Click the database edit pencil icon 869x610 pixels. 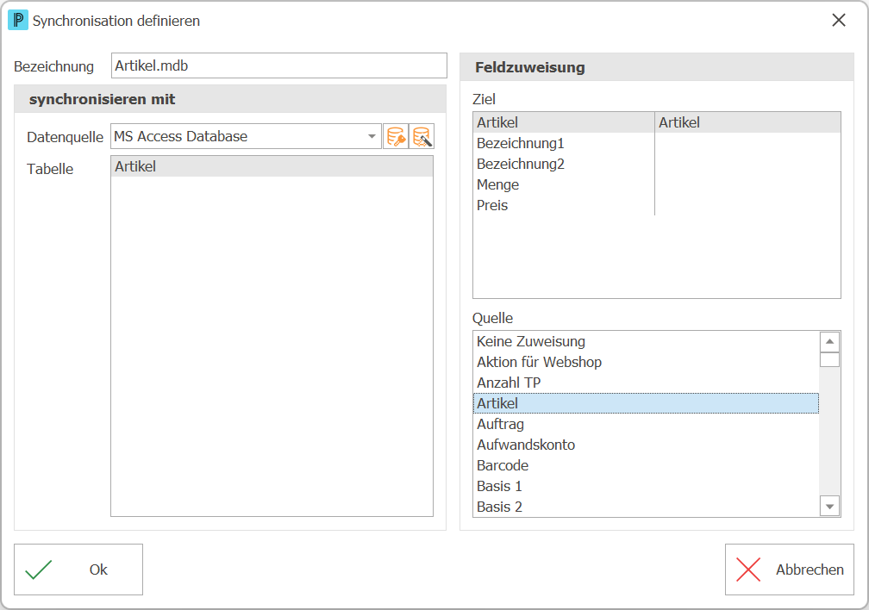(x=422, y=136)
